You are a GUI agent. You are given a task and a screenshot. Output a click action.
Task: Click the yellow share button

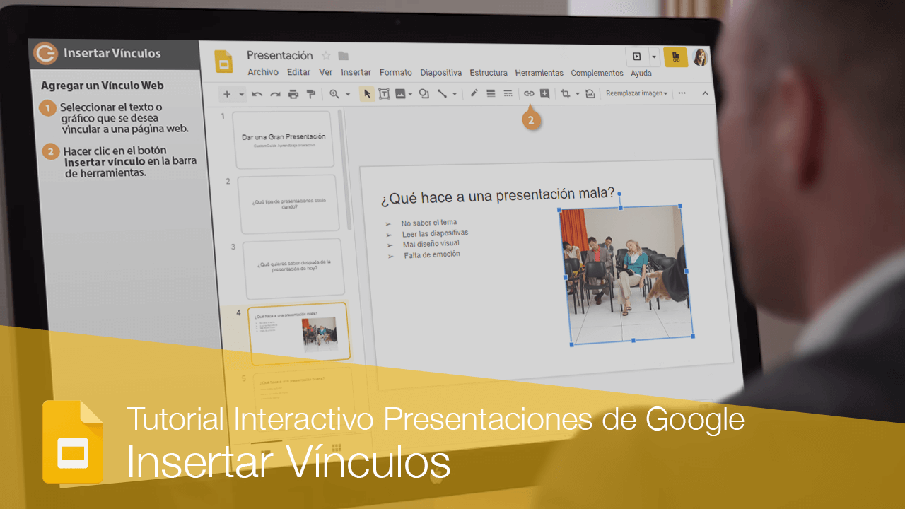675,57
